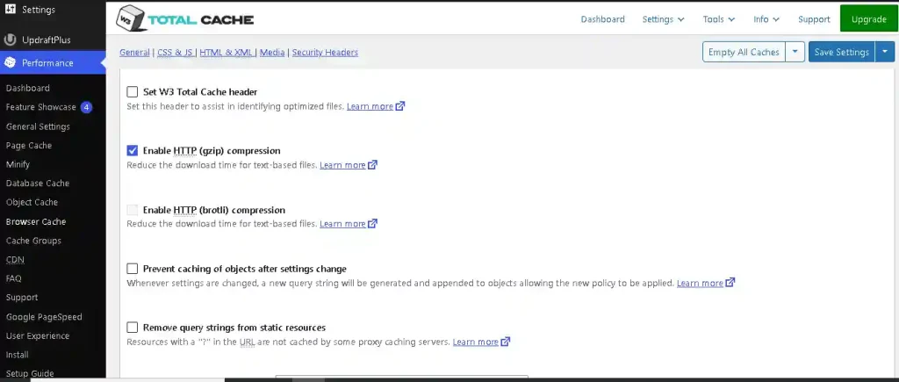Open Learn more for Remove query strings
Screen dimensions: 899x382
click(475, 342)
